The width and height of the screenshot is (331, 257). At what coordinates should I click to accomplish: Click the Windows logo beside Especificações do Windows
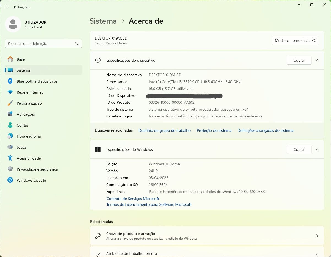98,149
